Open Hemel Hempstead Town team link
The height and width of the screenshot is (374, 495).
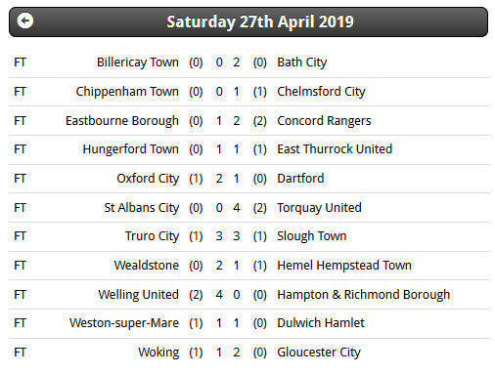pos(344,266)
